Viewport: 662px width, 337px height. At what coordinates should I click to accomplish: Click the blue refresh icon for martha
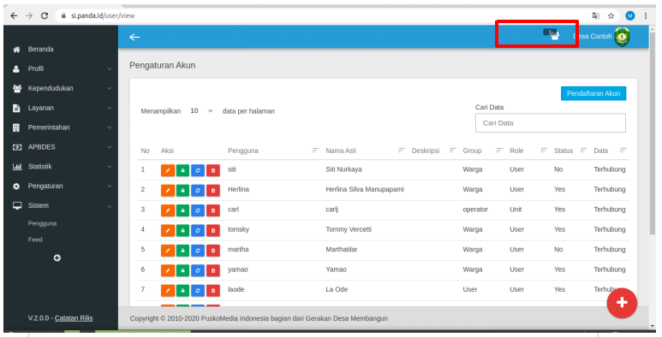pyautogui.click(x=198, y=251)
